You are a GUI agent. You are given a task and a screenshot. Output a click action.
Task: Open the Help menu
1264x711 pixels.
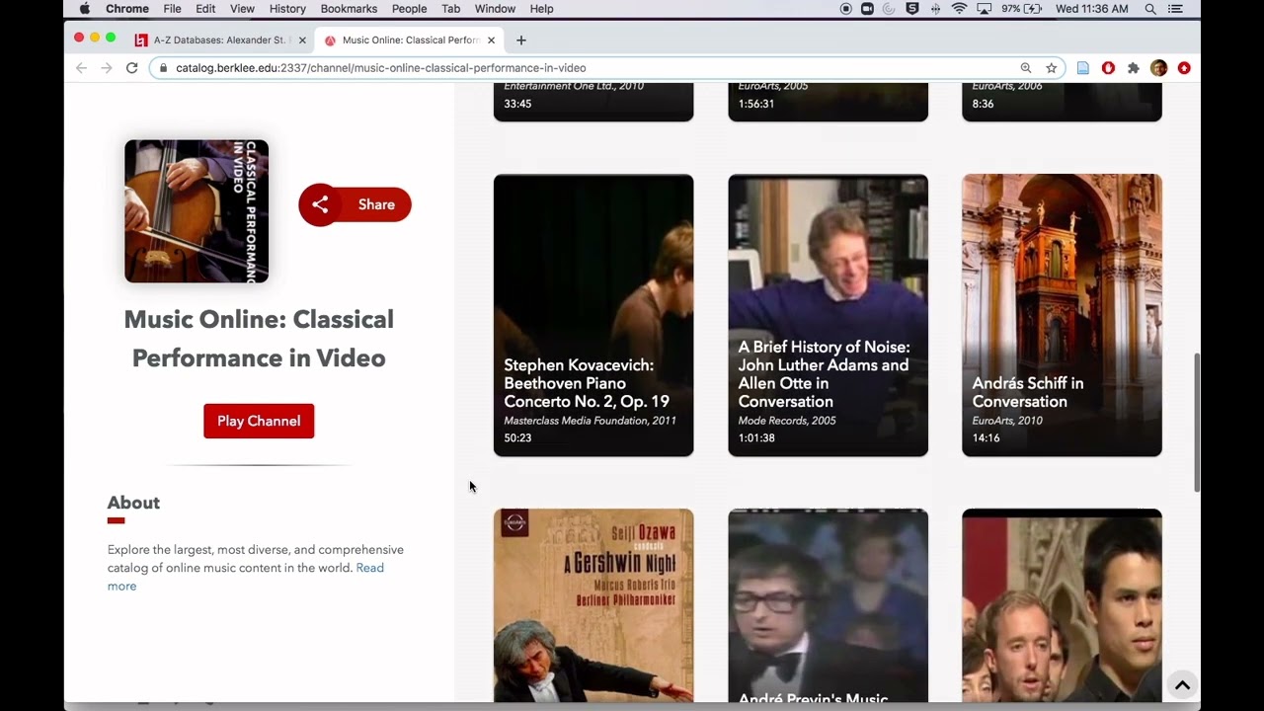541,9
